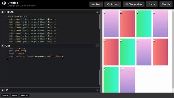This screenshot has height=98, width=174.
Task: Click the CSS panel title
Action: tap(8, 46)
